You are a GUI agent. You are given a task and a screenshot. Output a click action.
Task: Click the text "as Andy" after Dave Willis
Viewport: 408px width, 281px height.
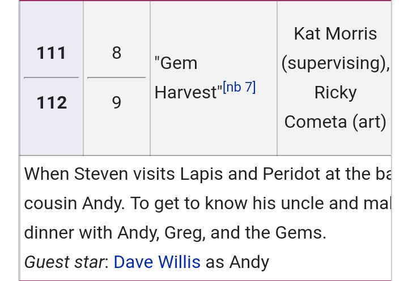[237, 262]
